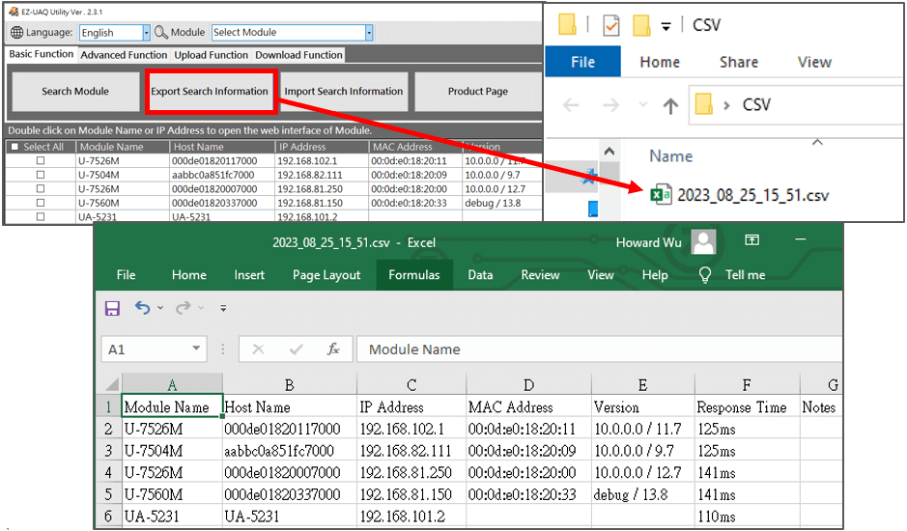This screenshot has height=531, width=907.
Task: Open the Home tab in Explorer window
Action: click(660, 62)
